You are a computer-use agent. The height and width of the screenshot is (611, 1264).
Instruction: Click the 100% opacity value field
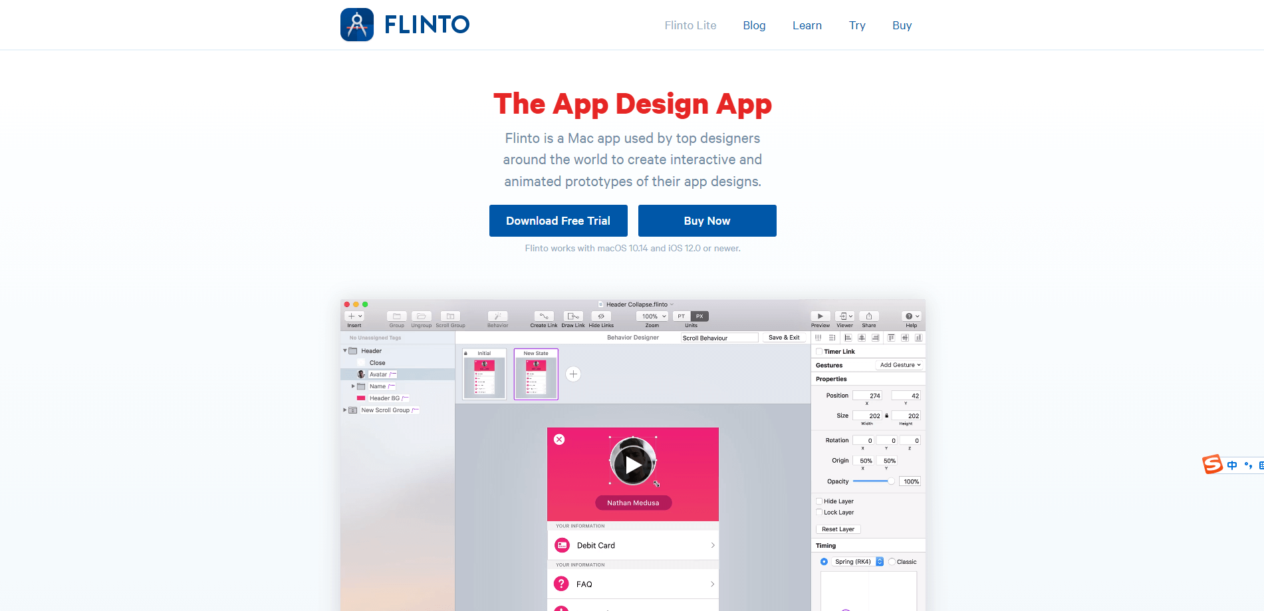pyautogui.click(x=910, y=481)
